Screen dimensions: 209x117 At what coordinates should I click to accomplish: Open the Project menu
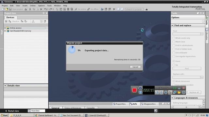[5, 6]
